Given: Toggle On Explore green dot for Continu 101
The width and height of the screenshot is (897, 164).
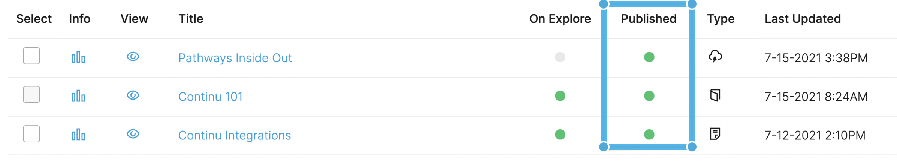Looking at the screenshot, I should pyautogui.click(x=560, y=96).
